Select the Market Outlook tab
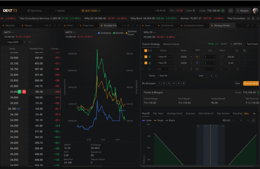Viewport: 260px width, 169px height. (171, 44)
